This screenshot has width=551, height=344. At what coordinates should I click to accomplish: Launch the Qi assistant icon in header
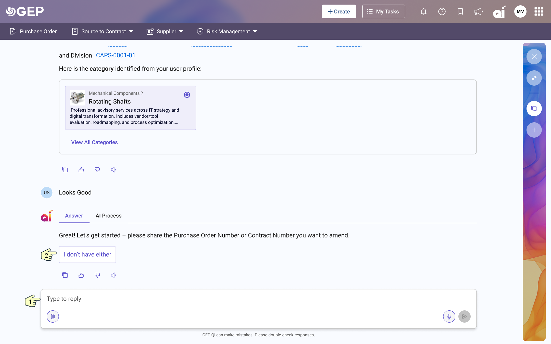[499, 12]
